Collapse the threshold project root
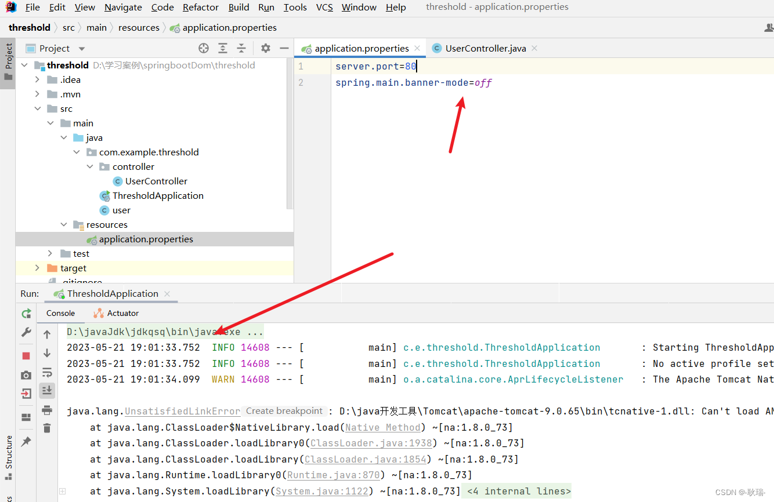Image resolution: width=774 pixels, height=502 pixels. (24, 65)
